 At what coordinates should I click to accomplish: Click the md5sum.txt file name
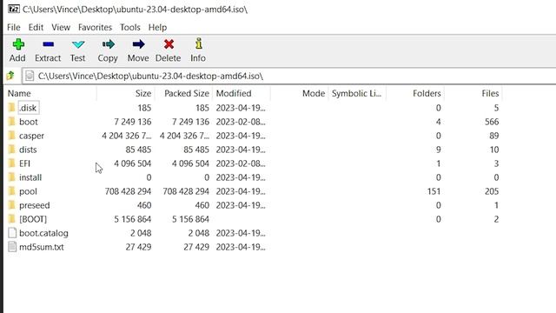[x=42, y=247]
